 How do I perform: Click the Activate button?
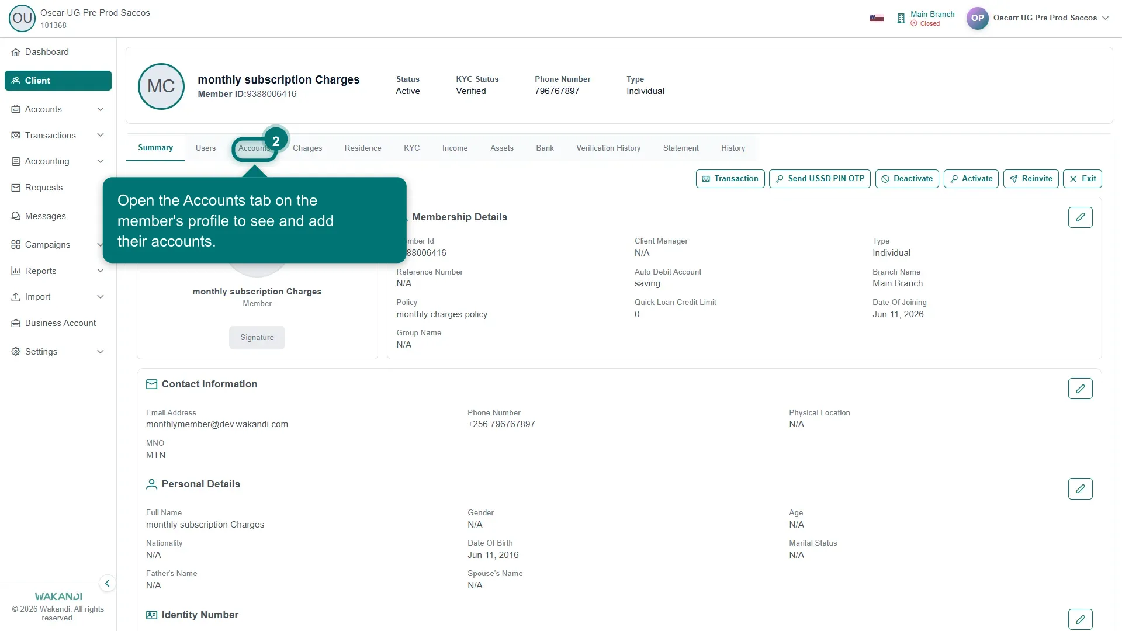tap(971, 179)
